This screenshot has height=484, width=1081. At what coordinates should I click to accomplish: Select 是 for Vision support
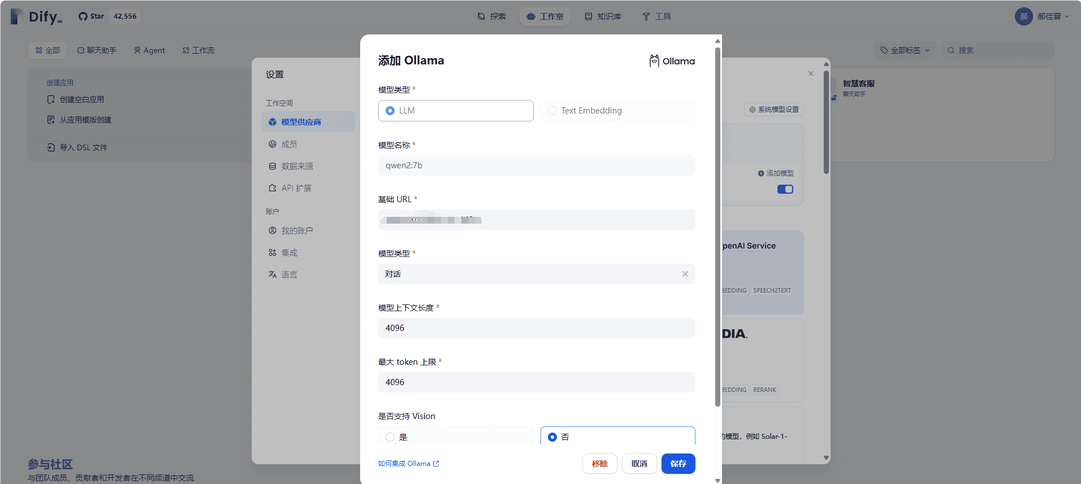pos(456,436)
